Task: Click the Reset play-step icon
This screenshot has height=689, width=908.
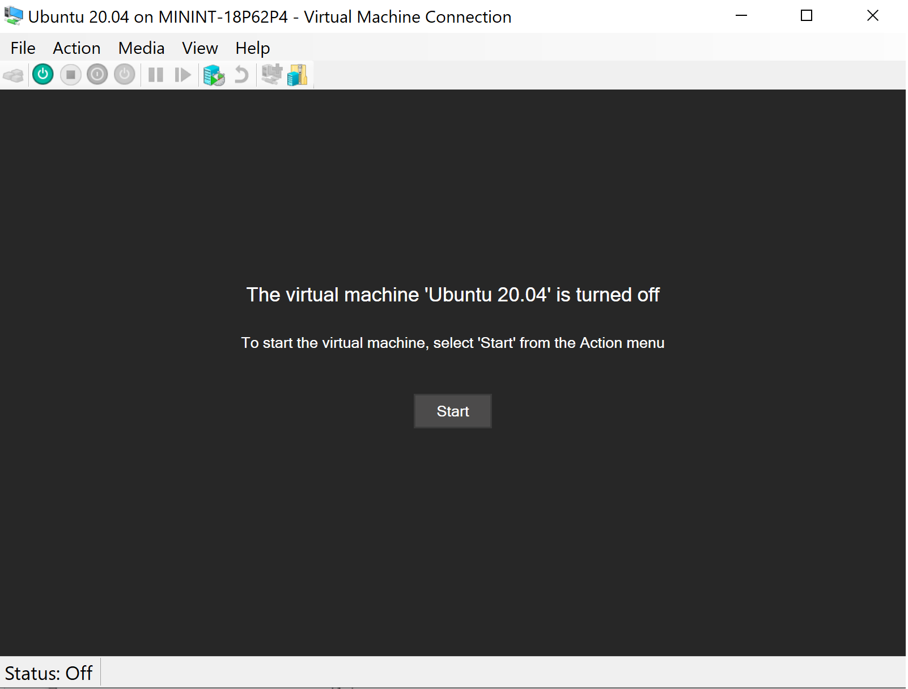Action: (183, 75)
